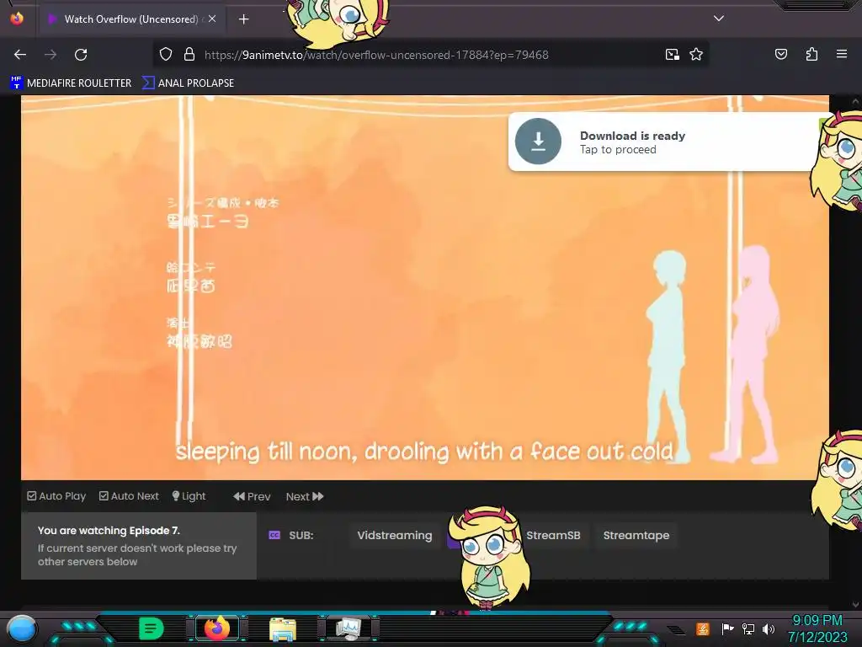862x647 pixels.
Task: Click the video player area
Action: [x=425, y=287]
